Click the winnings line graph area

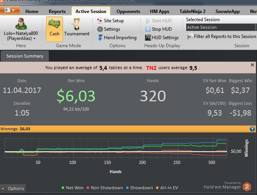pyautogui.click(x=116, y=148)
